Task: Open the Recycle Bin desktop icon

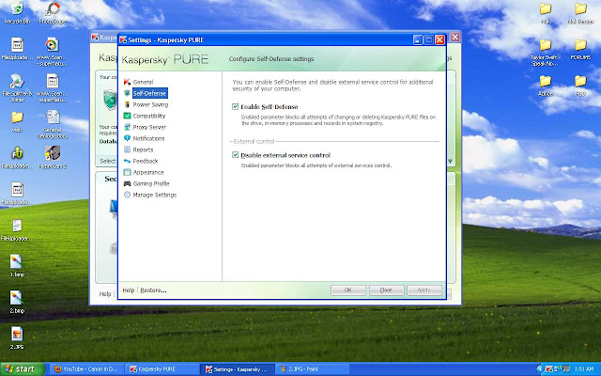Action: click(x=17, y=13)
